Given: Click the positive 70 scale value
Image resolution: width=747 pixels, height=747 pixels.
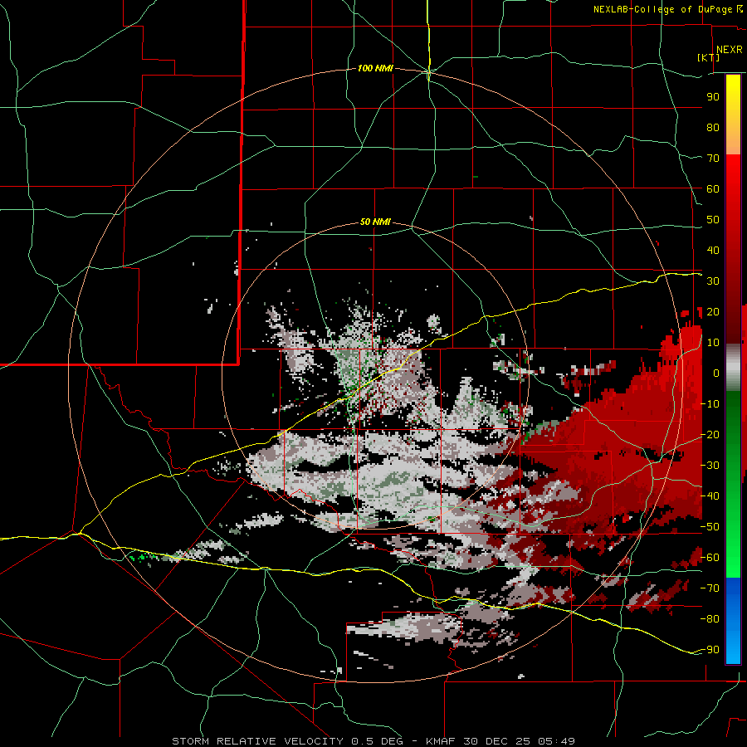Looking at the screenshot, I should (x=713, y=159).
